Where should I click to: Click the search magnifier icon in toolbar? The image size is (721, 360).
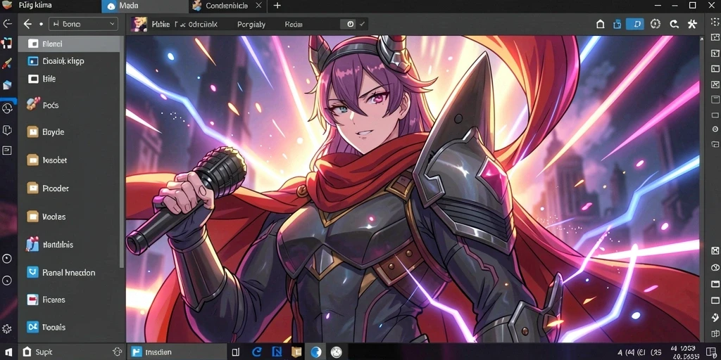pyautogui.click(x=674, y=25)
